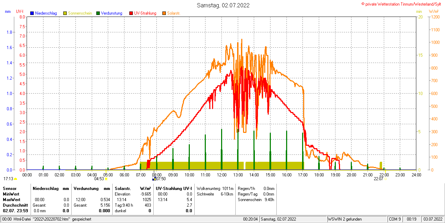The image size is (445, 223).
Task: Click the sunrise sun icon next to 04:53
Action: (x=106, y=179)
